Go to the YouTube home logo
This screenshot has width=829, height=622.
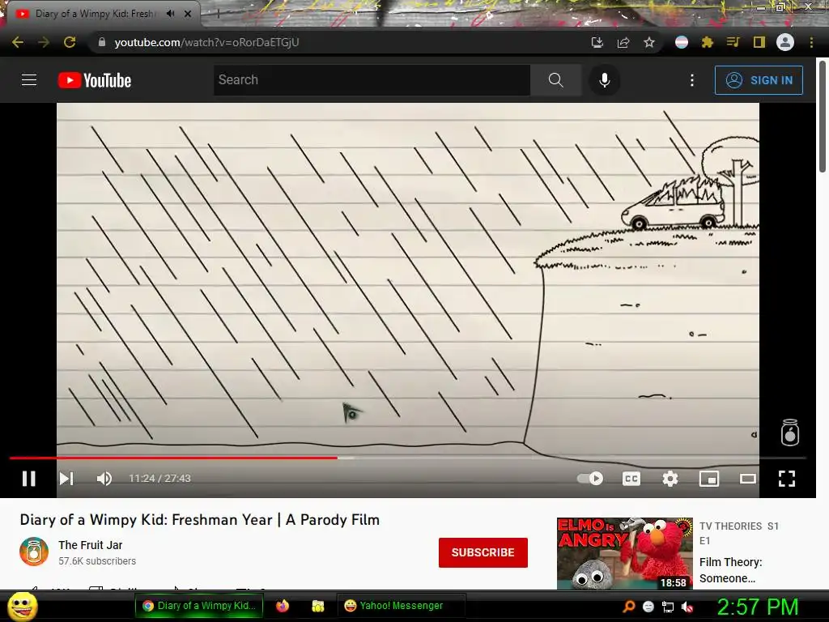pos(95,80)
